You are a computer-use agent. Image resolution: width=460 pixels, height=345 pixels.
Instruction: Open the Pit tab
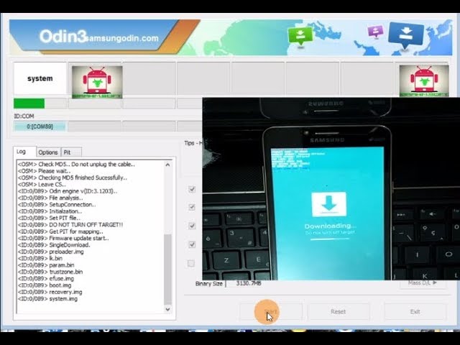point(70,152)
